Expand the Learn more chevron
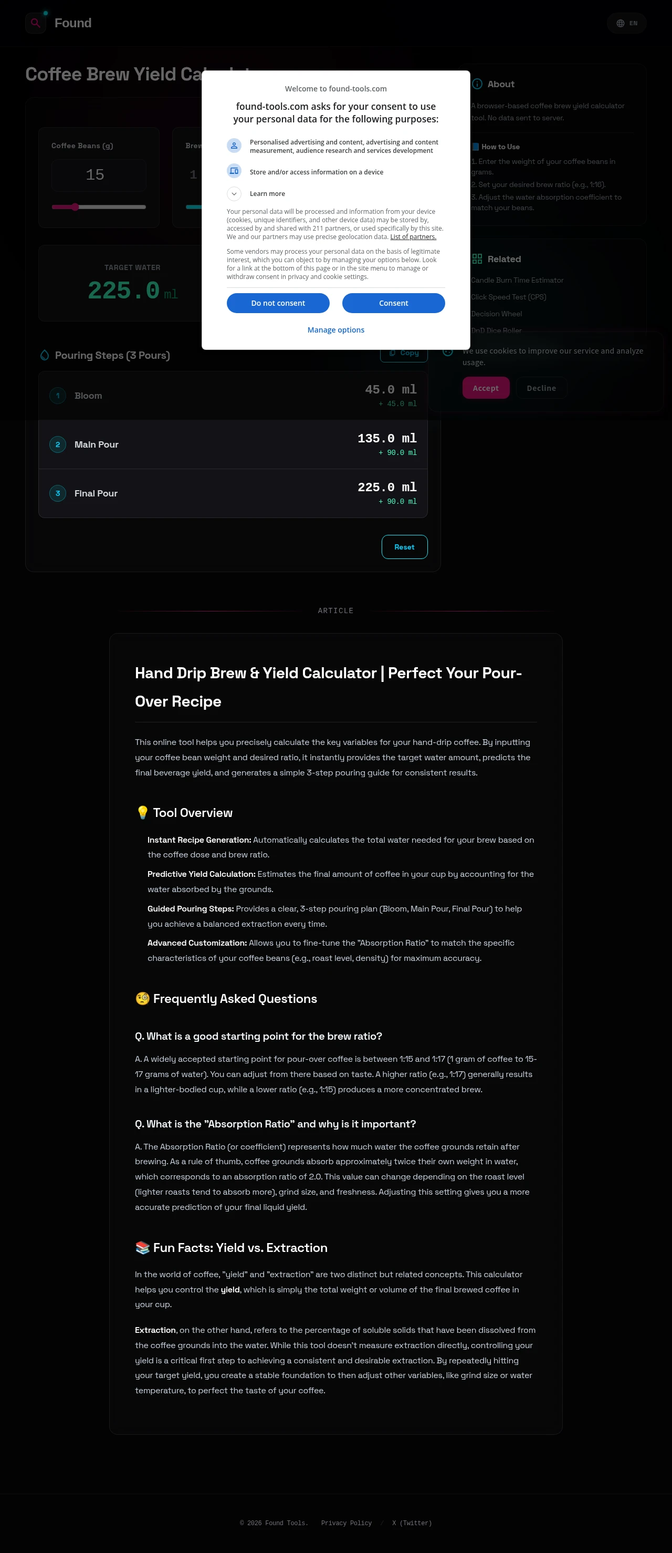The height and width of the screenshot is (1553, 672). 234,193
